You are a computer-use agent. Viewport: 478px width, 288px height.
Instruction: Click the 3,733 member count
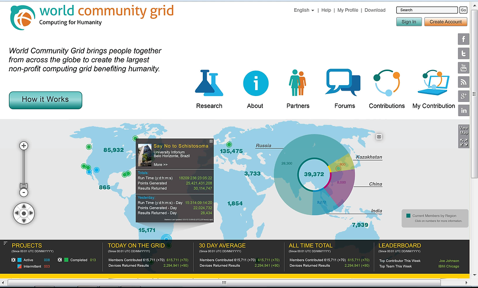point(252,174)
